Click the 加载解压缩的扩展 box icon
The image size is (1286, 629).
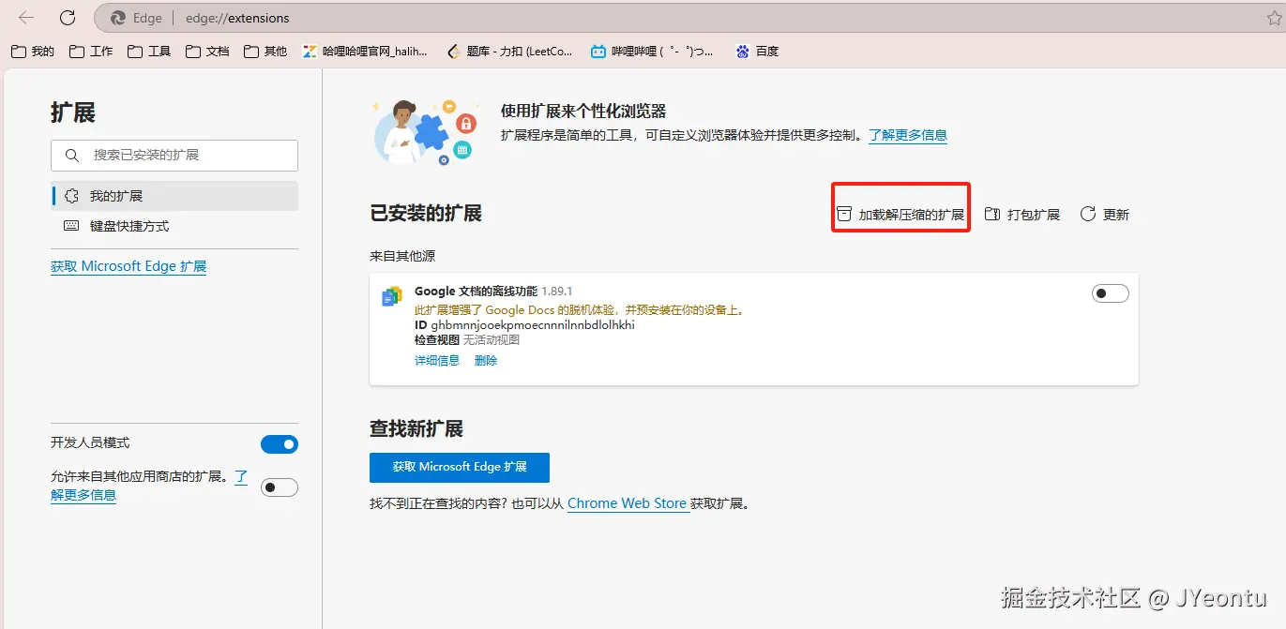pyautogui.click(x=844, y=215)
